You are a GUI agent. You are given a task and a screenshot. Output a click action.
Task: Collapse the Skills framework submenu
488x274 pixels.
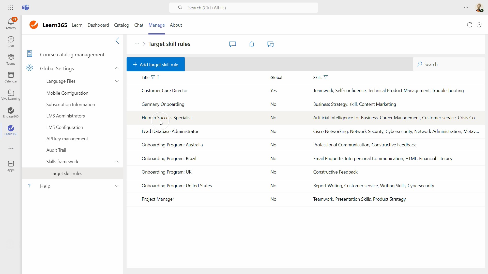(x=117, y=162)
